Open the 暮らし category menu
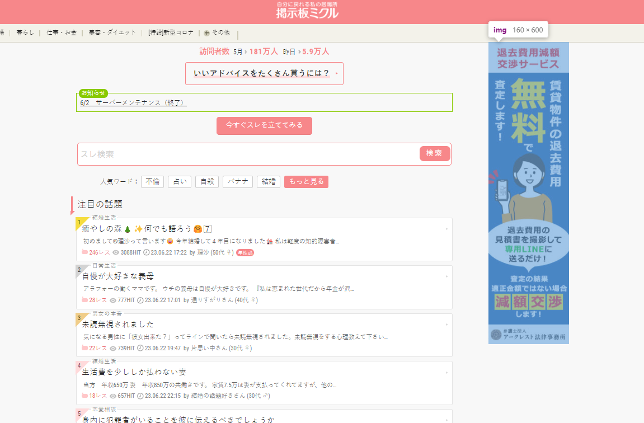The image size is (644, 423). point(25,32)
